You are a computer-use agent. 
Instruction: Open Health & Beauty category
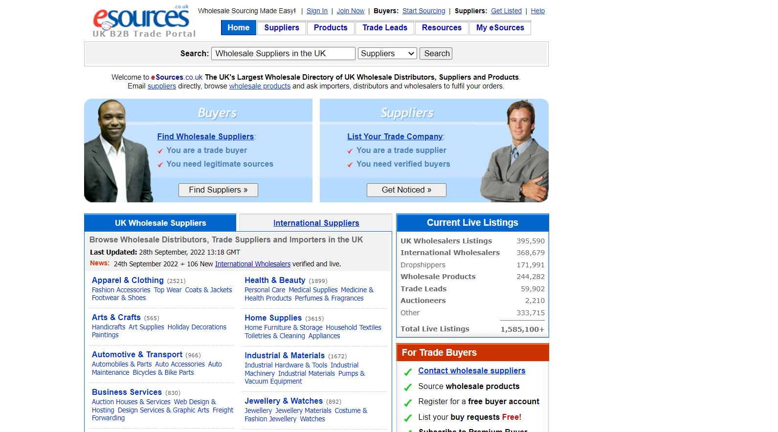pos(275,280)
